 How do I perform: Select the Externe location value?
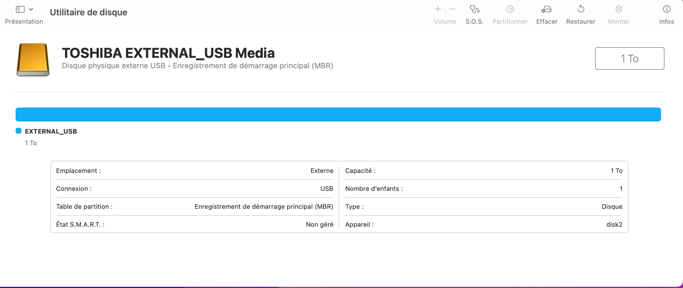(x=322, y=171)
